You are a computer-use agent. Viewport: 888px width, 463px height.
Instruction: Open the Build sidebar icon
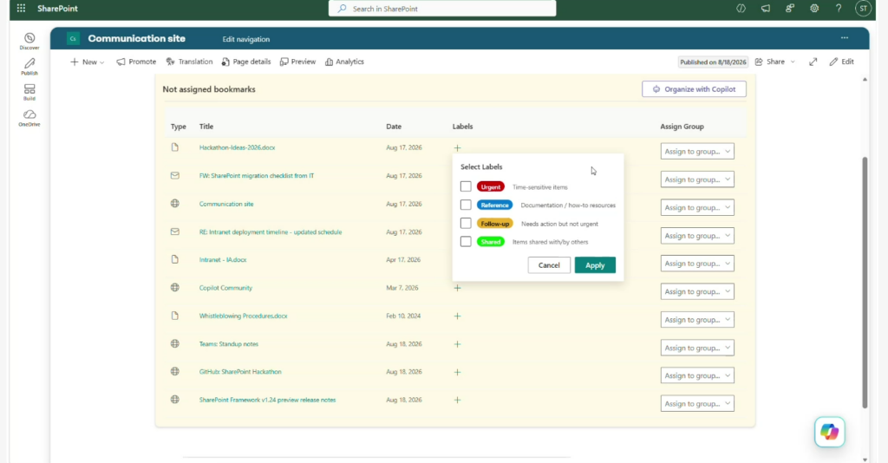pyautogui.click(x=29, y=92)
